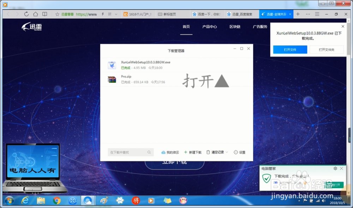Launch Google Chrome from taskbar
This screenshot has width=353, height=208.
(56, 200)
